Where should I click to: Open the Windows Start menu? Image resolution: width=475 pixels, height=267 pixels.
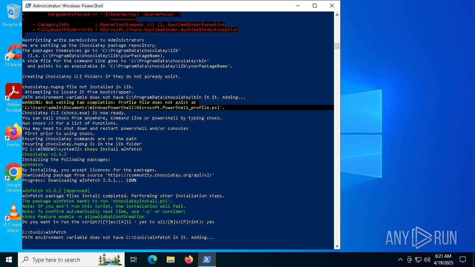(x=9, y=260)
